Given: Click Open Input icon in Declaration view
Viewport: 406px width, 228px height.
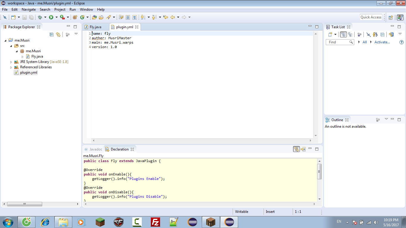Looking at the screenshot, I should coord(303,149).
